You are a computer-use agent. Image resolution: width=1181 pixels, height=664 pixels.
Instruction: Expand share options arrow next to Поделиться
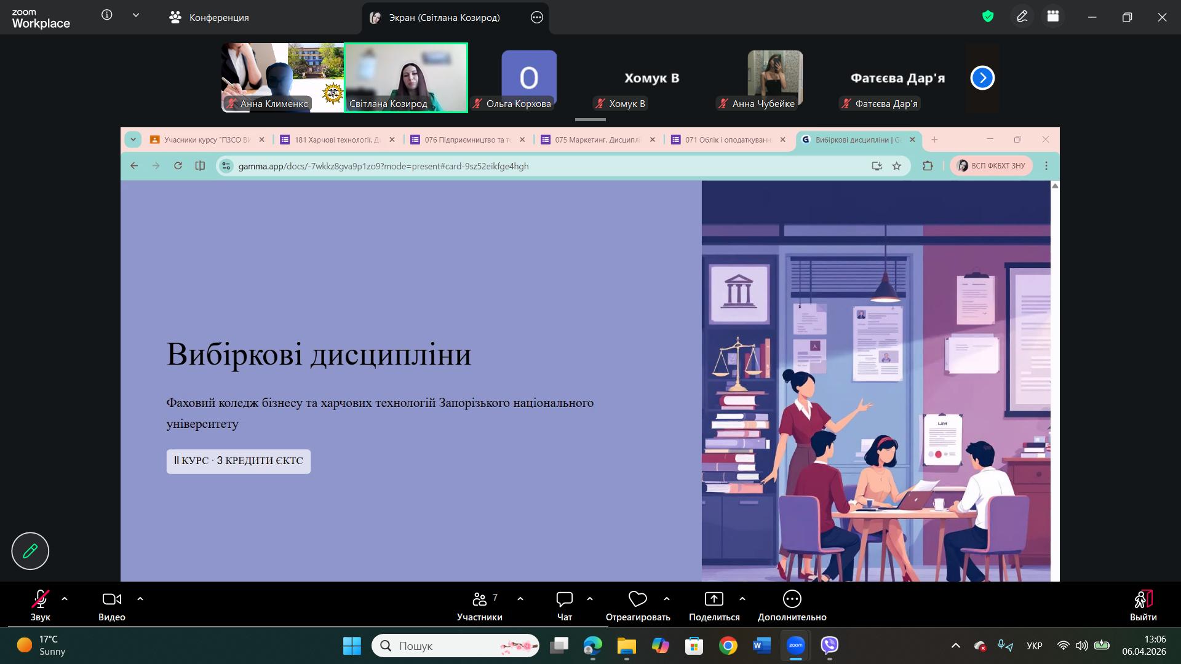coord(742,598)
